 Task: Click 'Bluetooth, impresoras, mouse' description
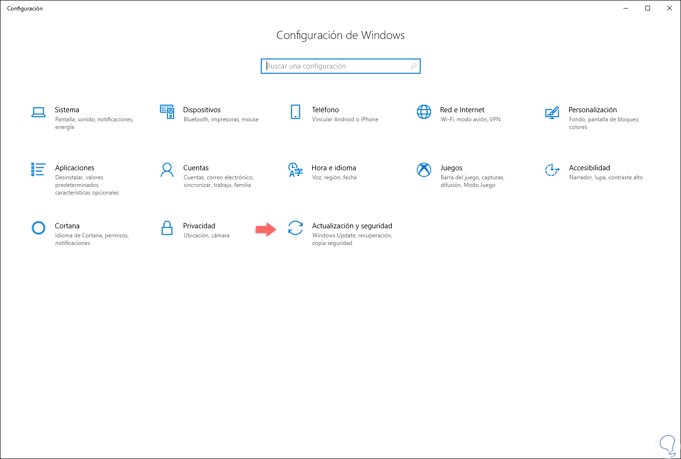click(x=221, y=119)
